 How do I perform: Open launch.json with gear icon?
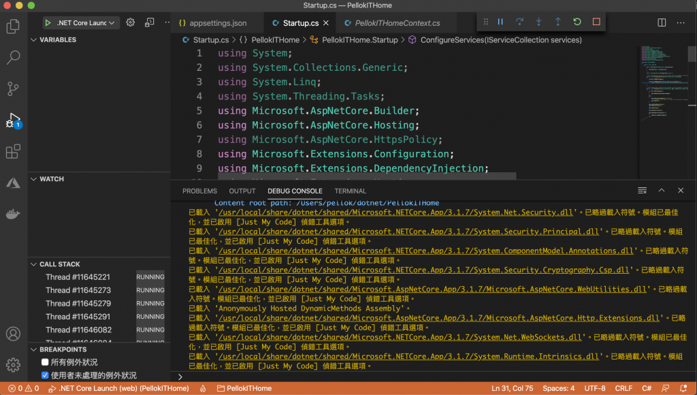[130, 22]
